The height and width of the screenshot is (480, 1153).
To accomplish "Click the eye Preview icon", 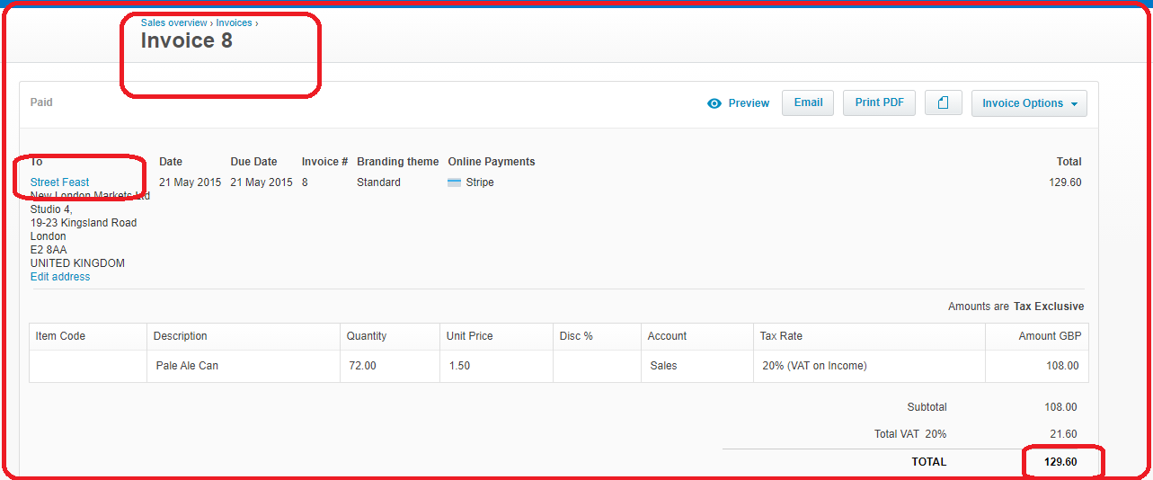I will pos(714,103).
